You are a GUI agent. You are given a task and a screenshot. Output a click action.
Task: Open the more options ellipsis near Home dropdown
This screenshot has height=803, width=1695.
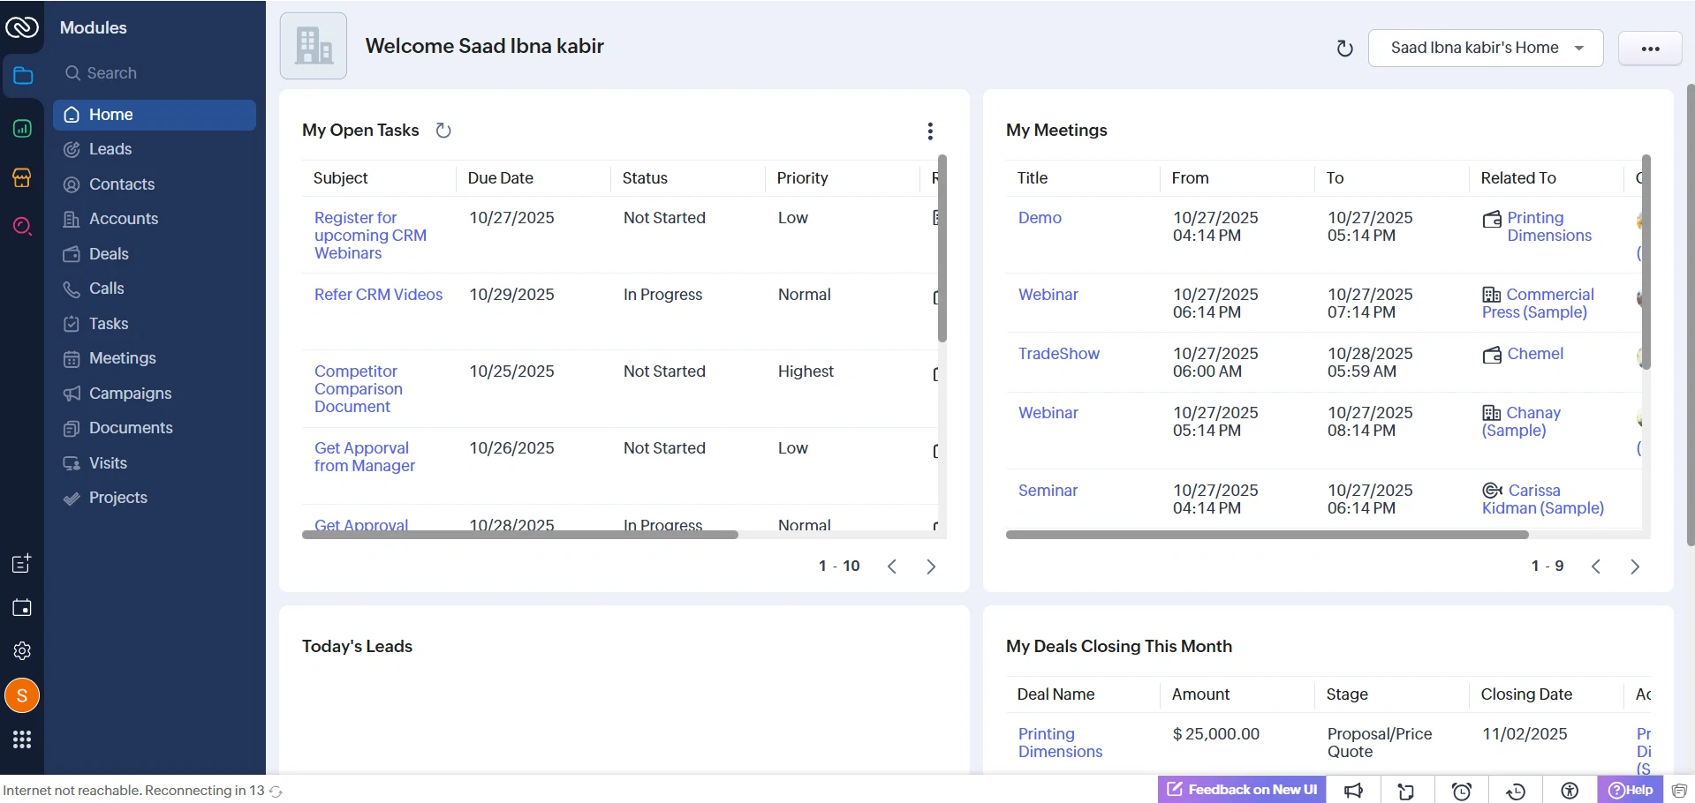coord(1650,48)
